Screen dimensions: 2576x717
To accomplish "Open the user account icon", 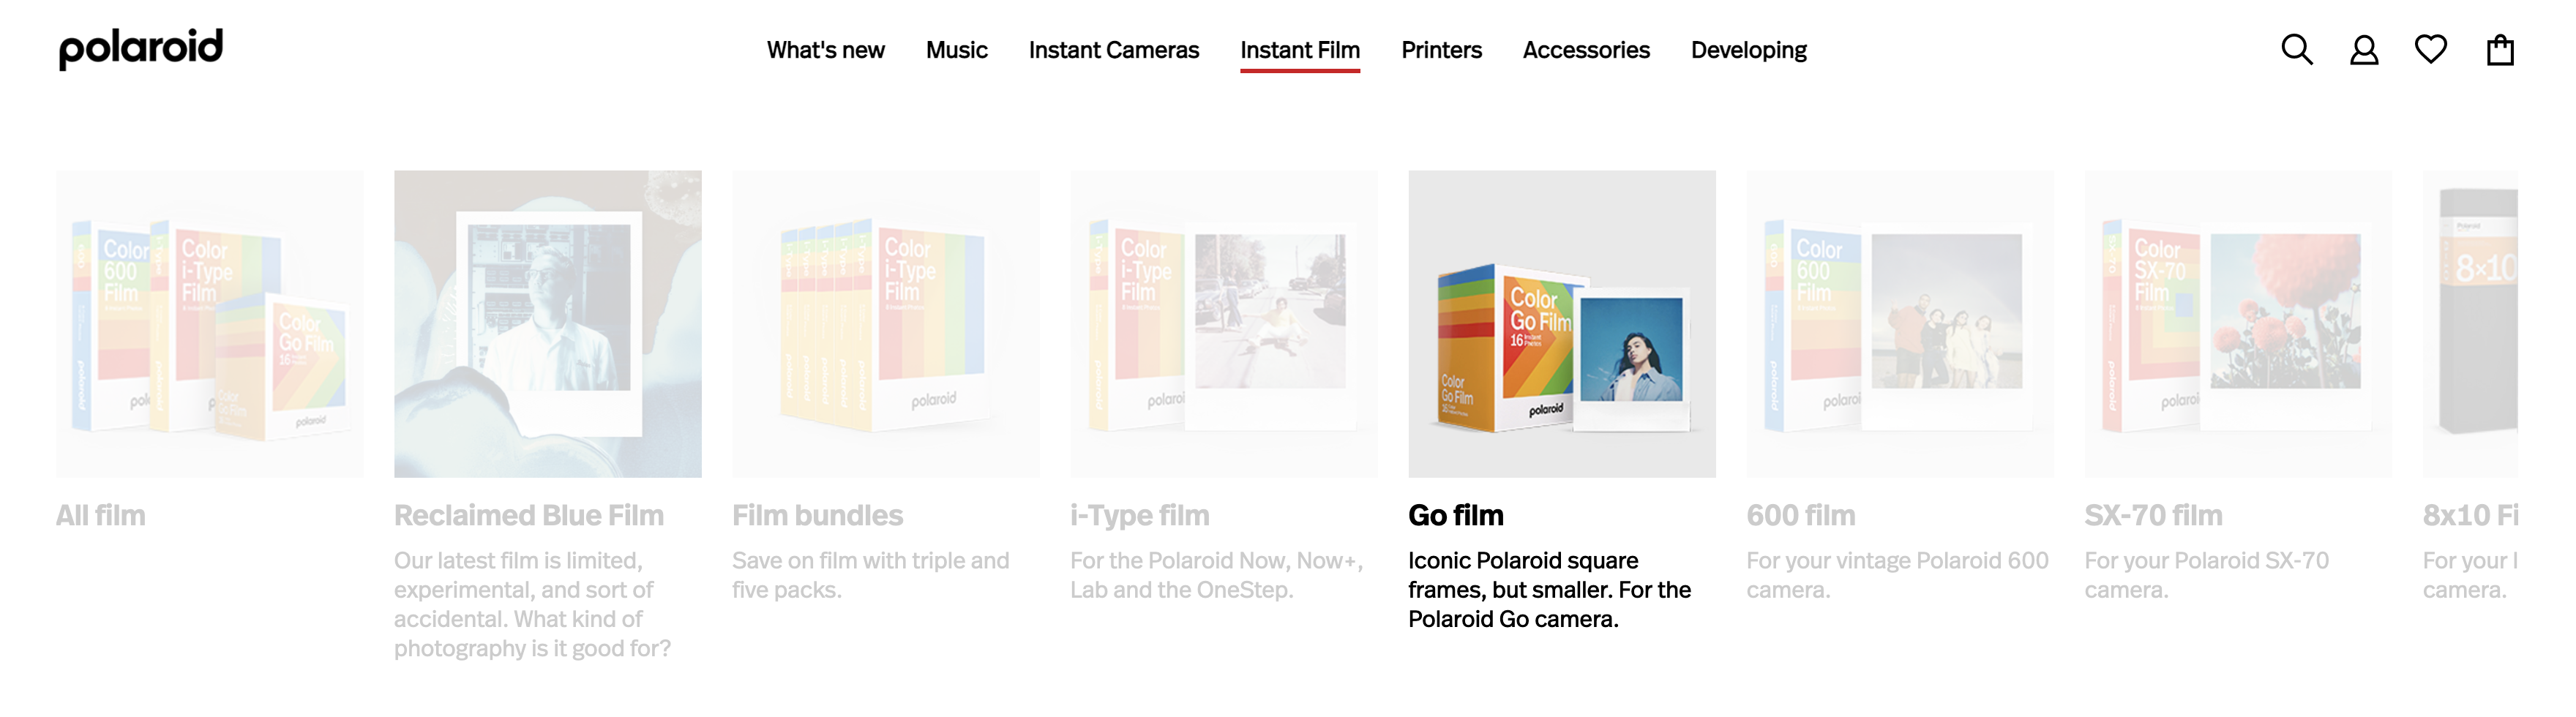I will tap(2364, 50).
